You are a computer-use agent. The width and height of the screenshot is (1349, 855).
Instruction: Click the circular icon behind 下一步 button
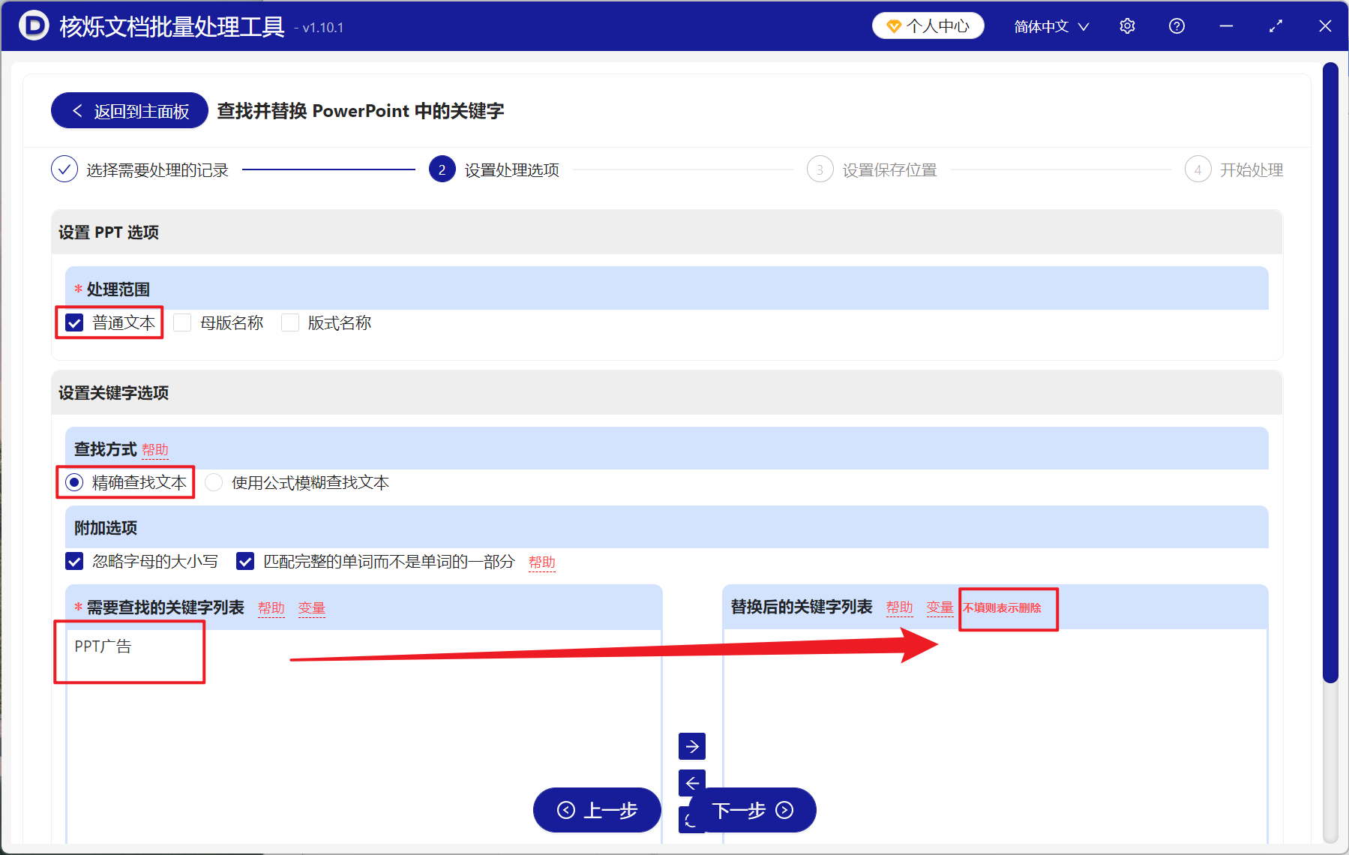point(691,820)
